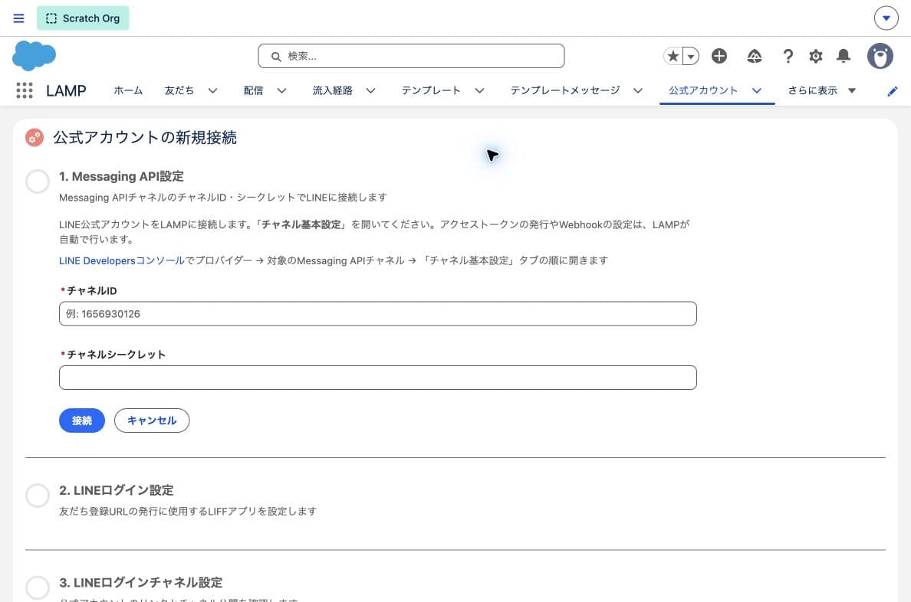Open the Trailhead guidance icon
Screen dimensions: 911x602
(754, 57)
